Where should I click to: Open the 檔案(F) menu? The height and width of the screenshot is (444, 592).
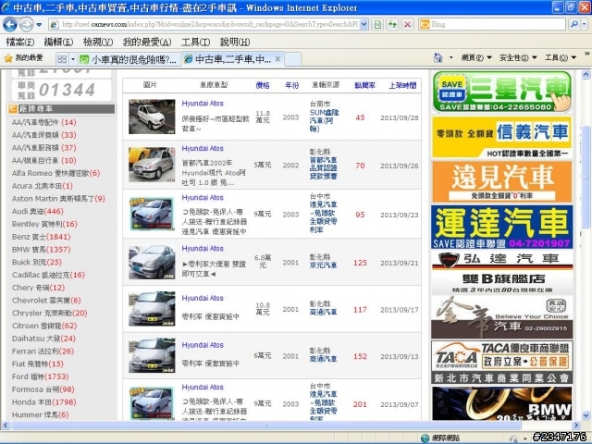[20, 42]
